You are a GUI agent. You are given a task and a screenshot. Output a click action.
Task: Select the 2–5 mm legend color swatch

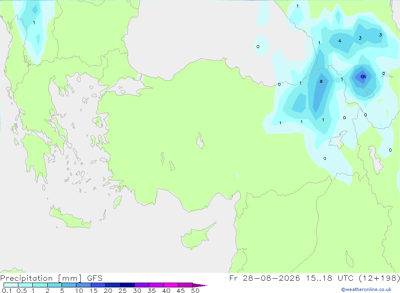pyautogui.click(x=54, y=285)
